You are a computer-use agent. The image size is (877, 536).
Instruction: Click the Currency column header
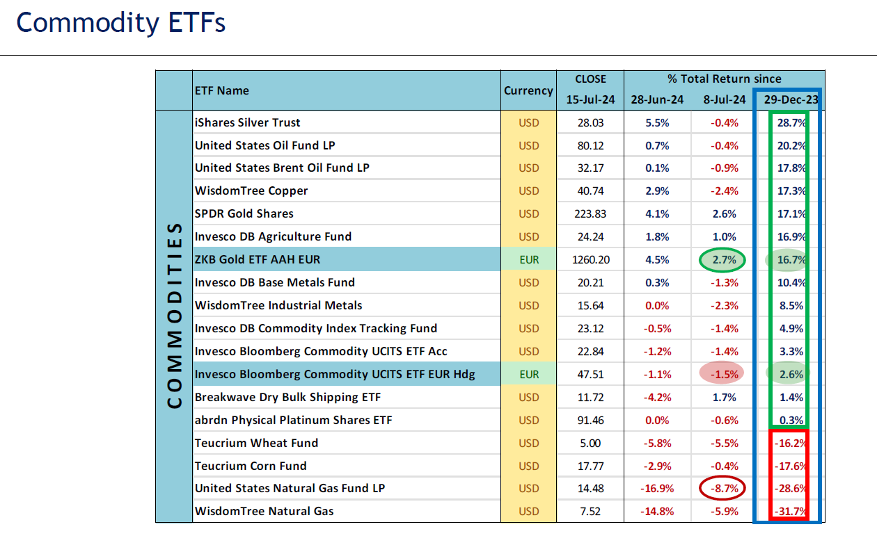(x=528, y=90)
